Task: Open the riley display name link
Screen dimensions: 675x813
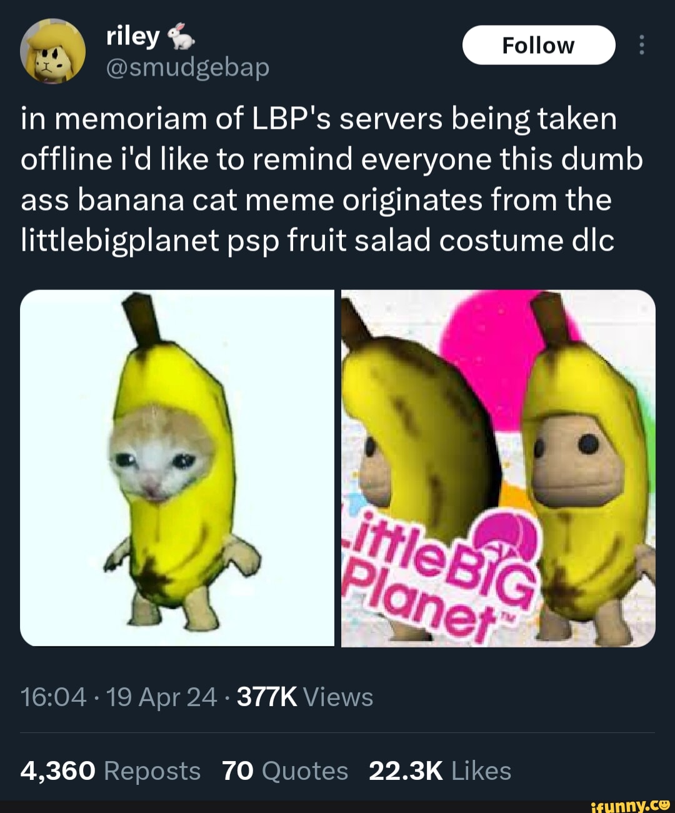Action: point(132,37)
